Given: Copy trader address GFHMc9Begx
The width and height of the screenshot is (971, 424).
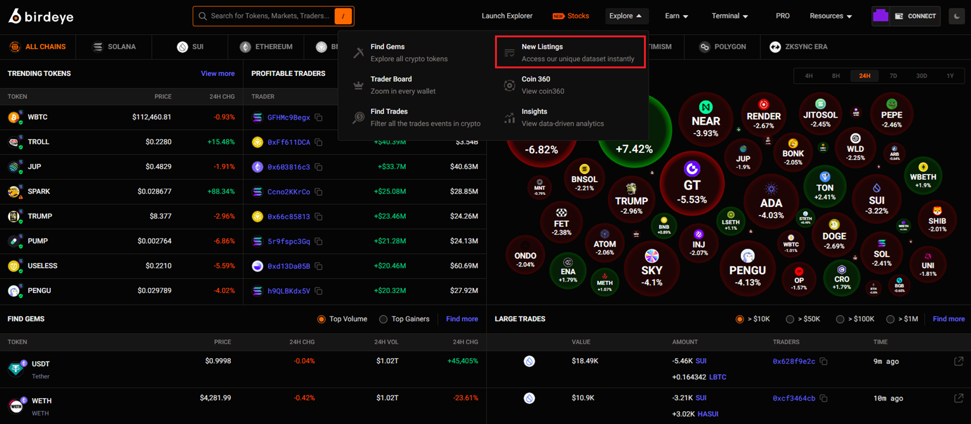Looking at the screenshot, I should click(319, 118).
